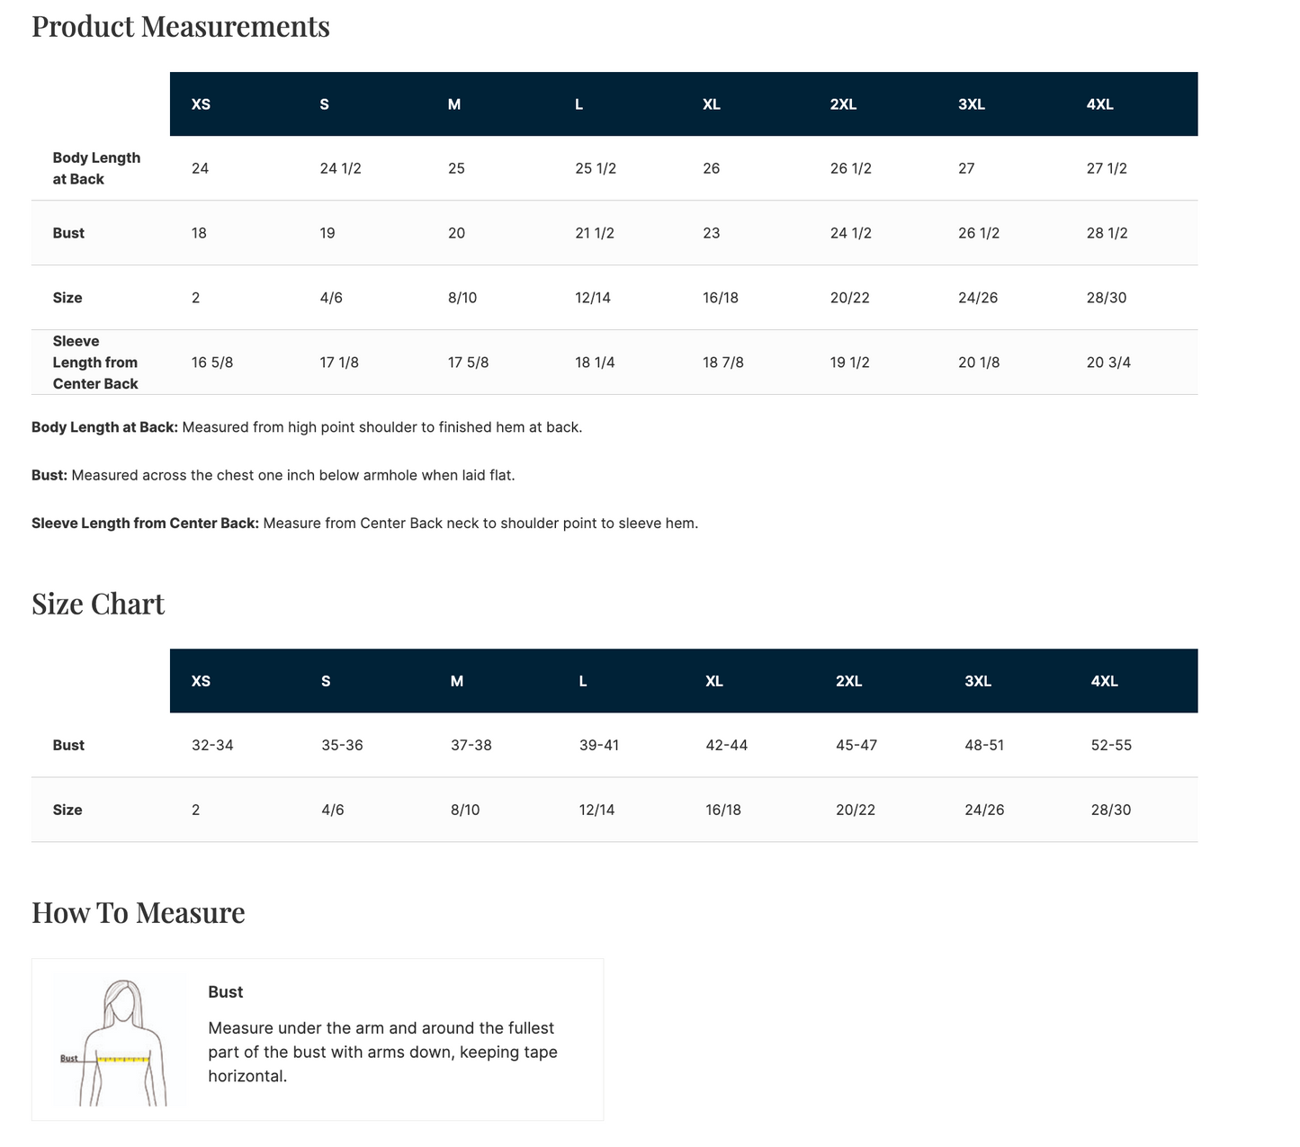Click the 25 1/2 body length cell for L
The height and width of the screenshot is (1147, 1300).
coord(596,168)
